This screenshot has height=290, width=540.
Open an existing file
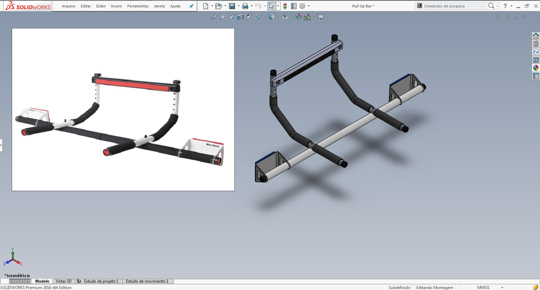(218, 6)
